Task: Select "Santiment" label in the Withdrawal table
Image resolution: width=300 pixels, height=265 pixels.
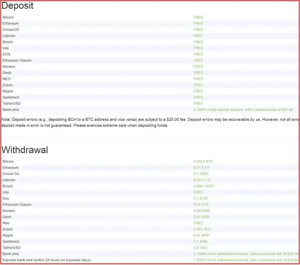Action: pos(11,242)
